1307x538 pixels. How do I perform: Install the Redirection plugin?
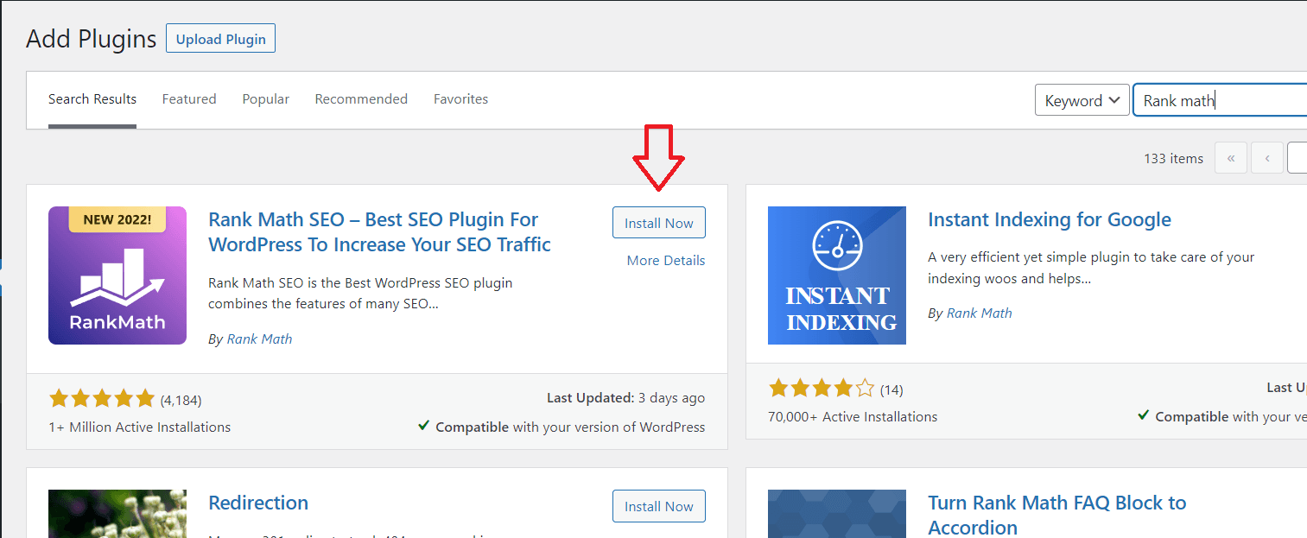pos(659,506)
